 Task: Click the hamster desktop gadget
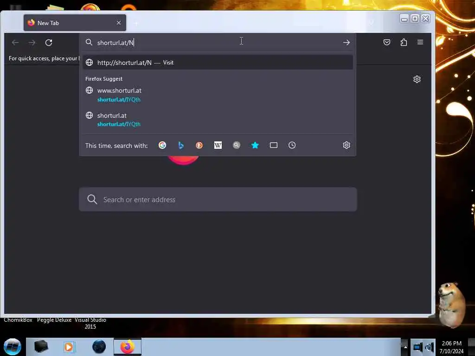[451, 305]
